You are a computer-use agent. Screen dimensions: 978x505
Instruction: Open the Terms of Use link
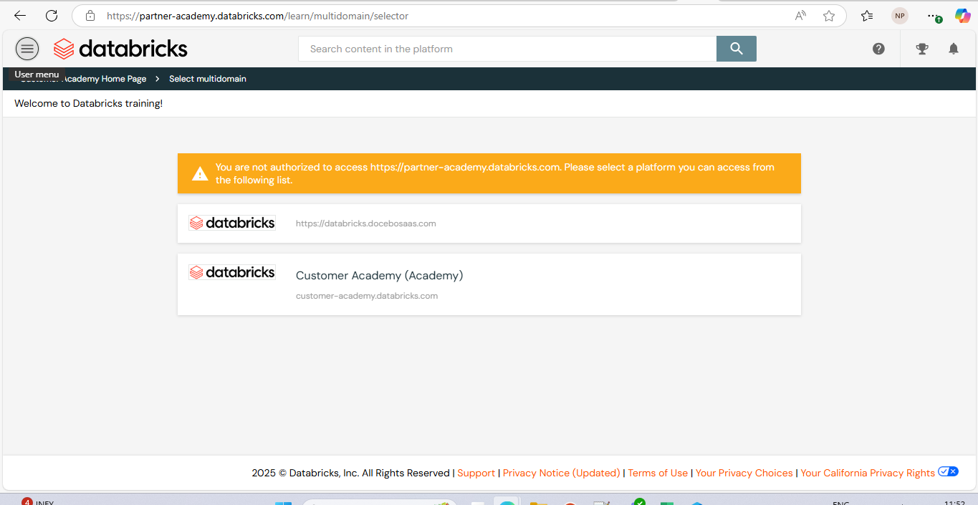click(658, 473)
